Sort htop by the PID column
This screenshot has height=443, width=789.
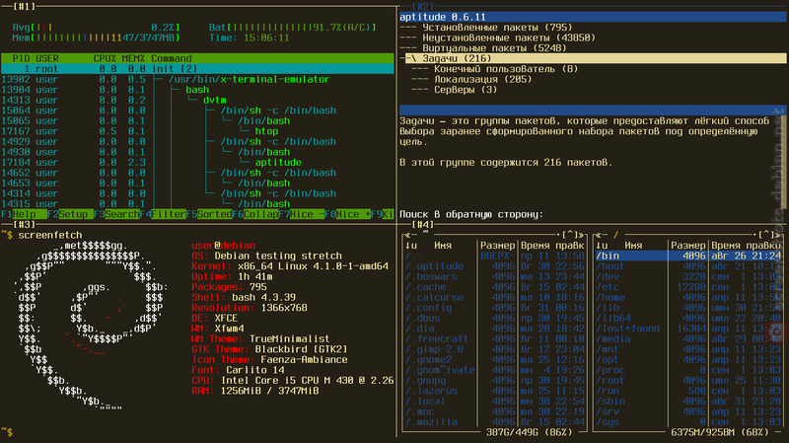pos(21,58)
